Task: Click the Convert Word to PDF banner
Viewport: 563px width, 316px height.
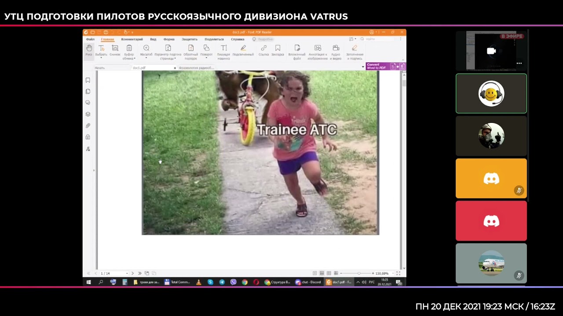Action: (386, 66)
